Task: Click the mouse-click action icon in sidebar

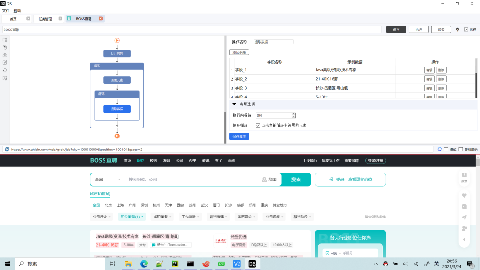Action: tap(5, 47)
